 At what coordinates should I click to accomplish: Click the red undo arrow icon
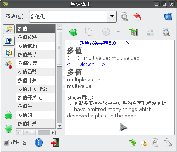click(x=138, y=17)
